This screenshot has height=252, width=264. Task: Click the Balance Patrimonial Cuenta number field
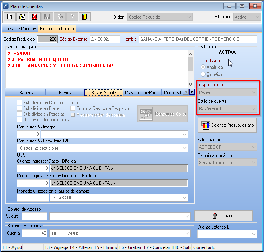point(35,233)
